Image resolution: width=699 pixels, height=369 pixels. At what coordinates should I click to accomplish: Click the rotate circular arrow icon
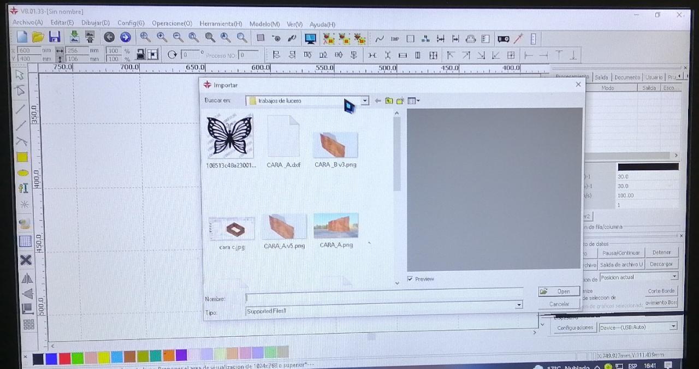[173, 55]
